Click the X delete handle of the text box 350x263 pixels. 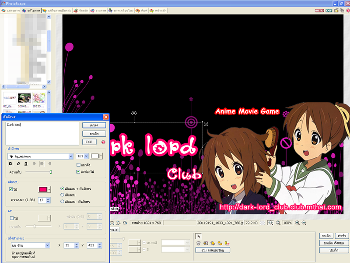click(x=206, y=124)
